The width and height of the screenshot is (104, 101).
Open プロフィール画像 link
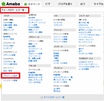point(35,54)
